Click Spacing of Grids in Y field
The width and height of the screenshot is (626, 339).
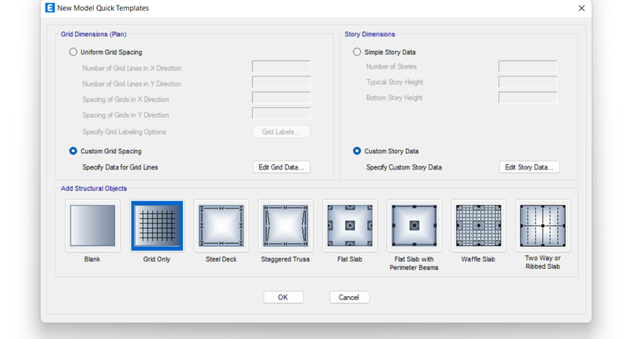pos(281,113)
